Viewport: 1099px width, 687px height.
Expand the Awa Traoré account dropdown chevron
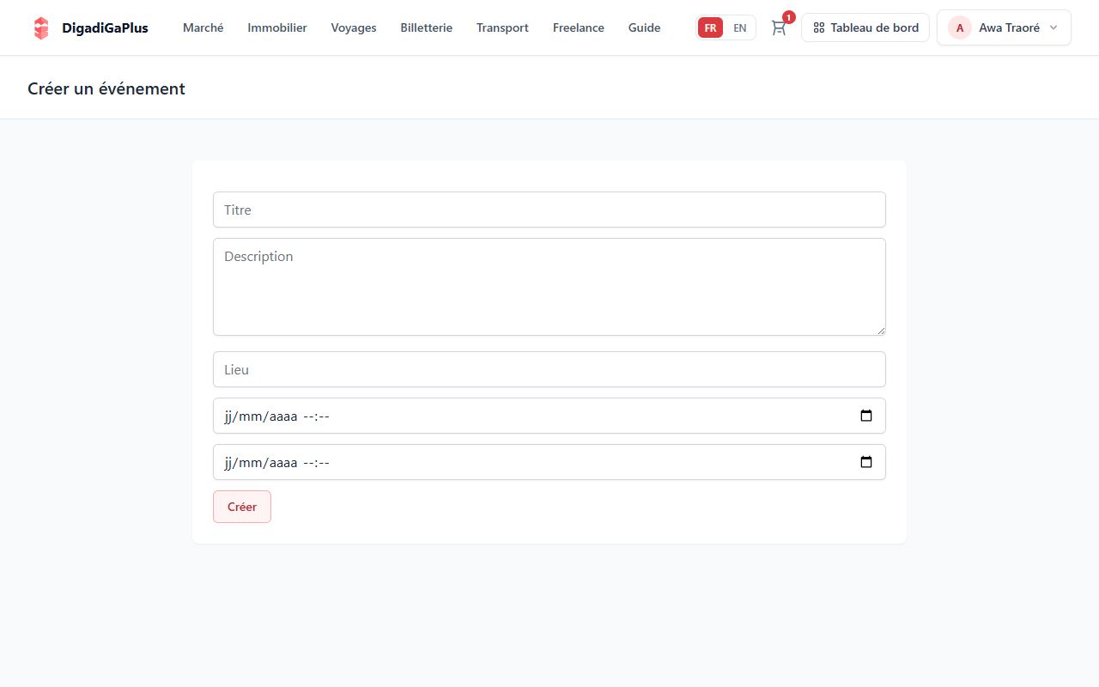pyautogui.click(x=1053, y=27)
